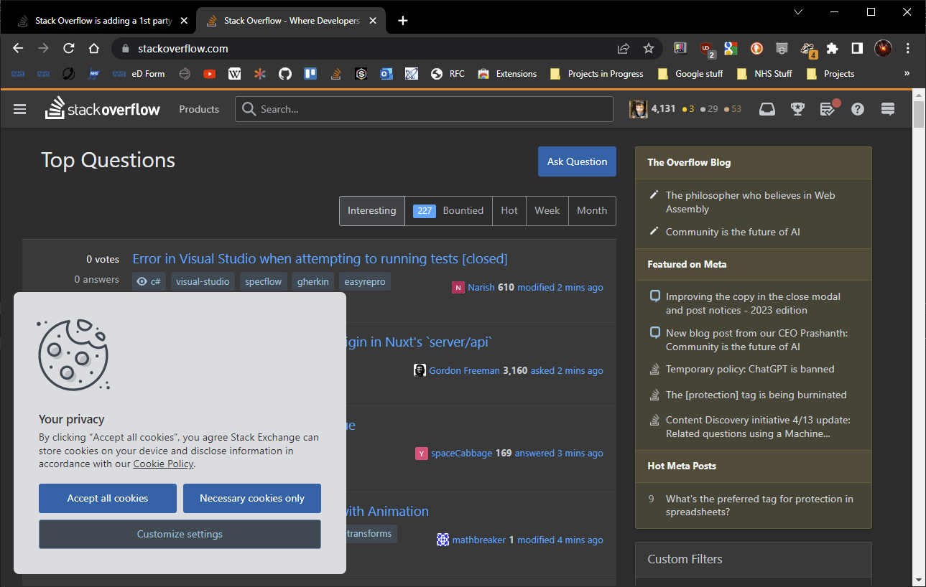Click the browser reload button
This screenshot has height=587, width=926.
69,48
